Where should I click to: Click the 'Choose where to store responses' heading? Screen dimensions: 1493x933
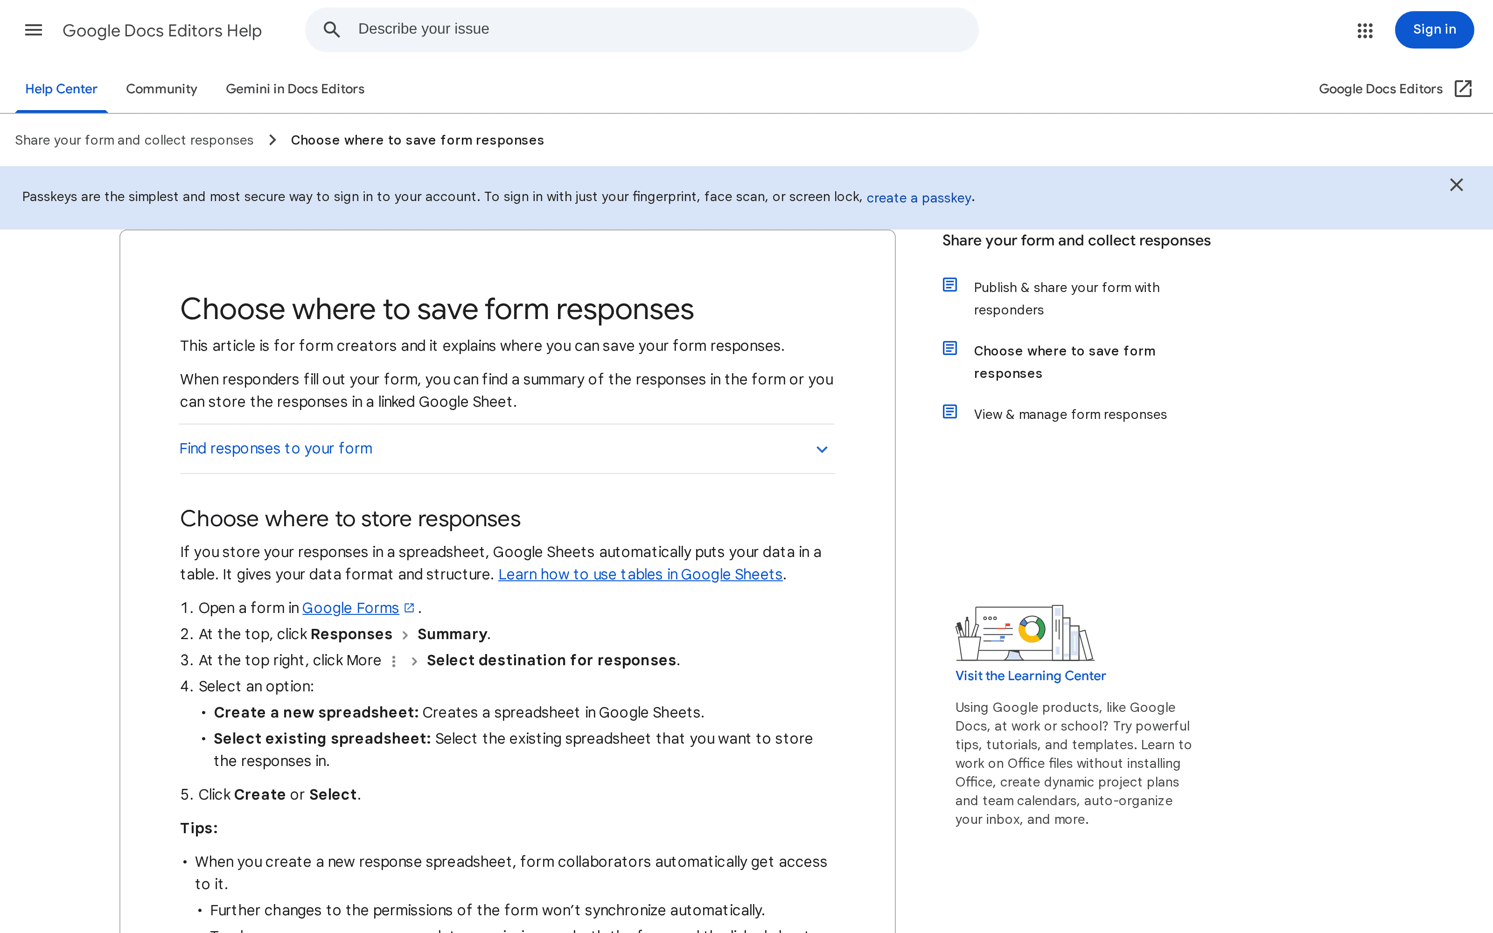(x=350, y=519)
